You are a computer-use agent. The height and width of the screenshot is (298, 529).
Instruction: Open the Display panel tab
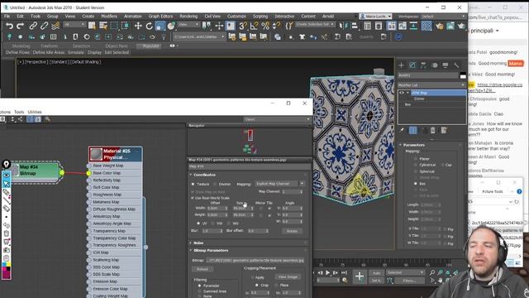pyautogui.click(x=446, y=65)
